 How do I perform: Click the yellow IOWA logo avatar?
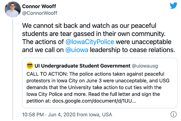click(30, 65)
